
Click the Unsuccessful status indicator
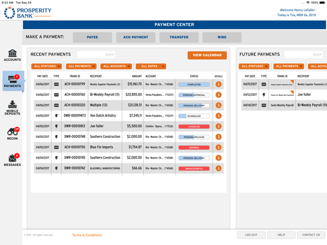tap(194, 169)
